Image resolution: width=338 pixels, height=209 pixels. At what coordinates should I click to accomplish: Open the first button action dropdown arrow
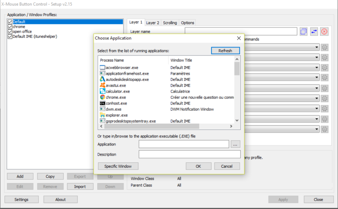point(317,47)
